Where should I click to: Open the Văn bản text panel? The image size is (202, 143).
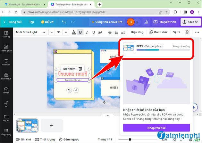[6, 62]
